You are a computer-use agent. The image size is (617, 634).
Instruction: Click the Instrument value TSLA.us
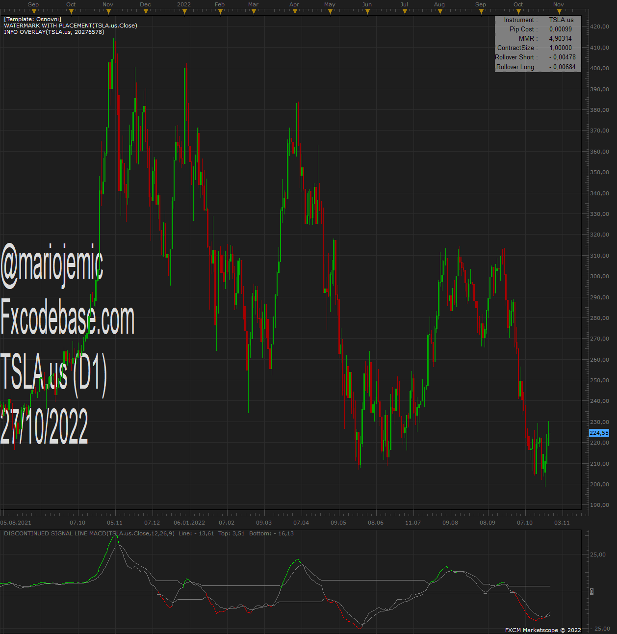[561, 20]
